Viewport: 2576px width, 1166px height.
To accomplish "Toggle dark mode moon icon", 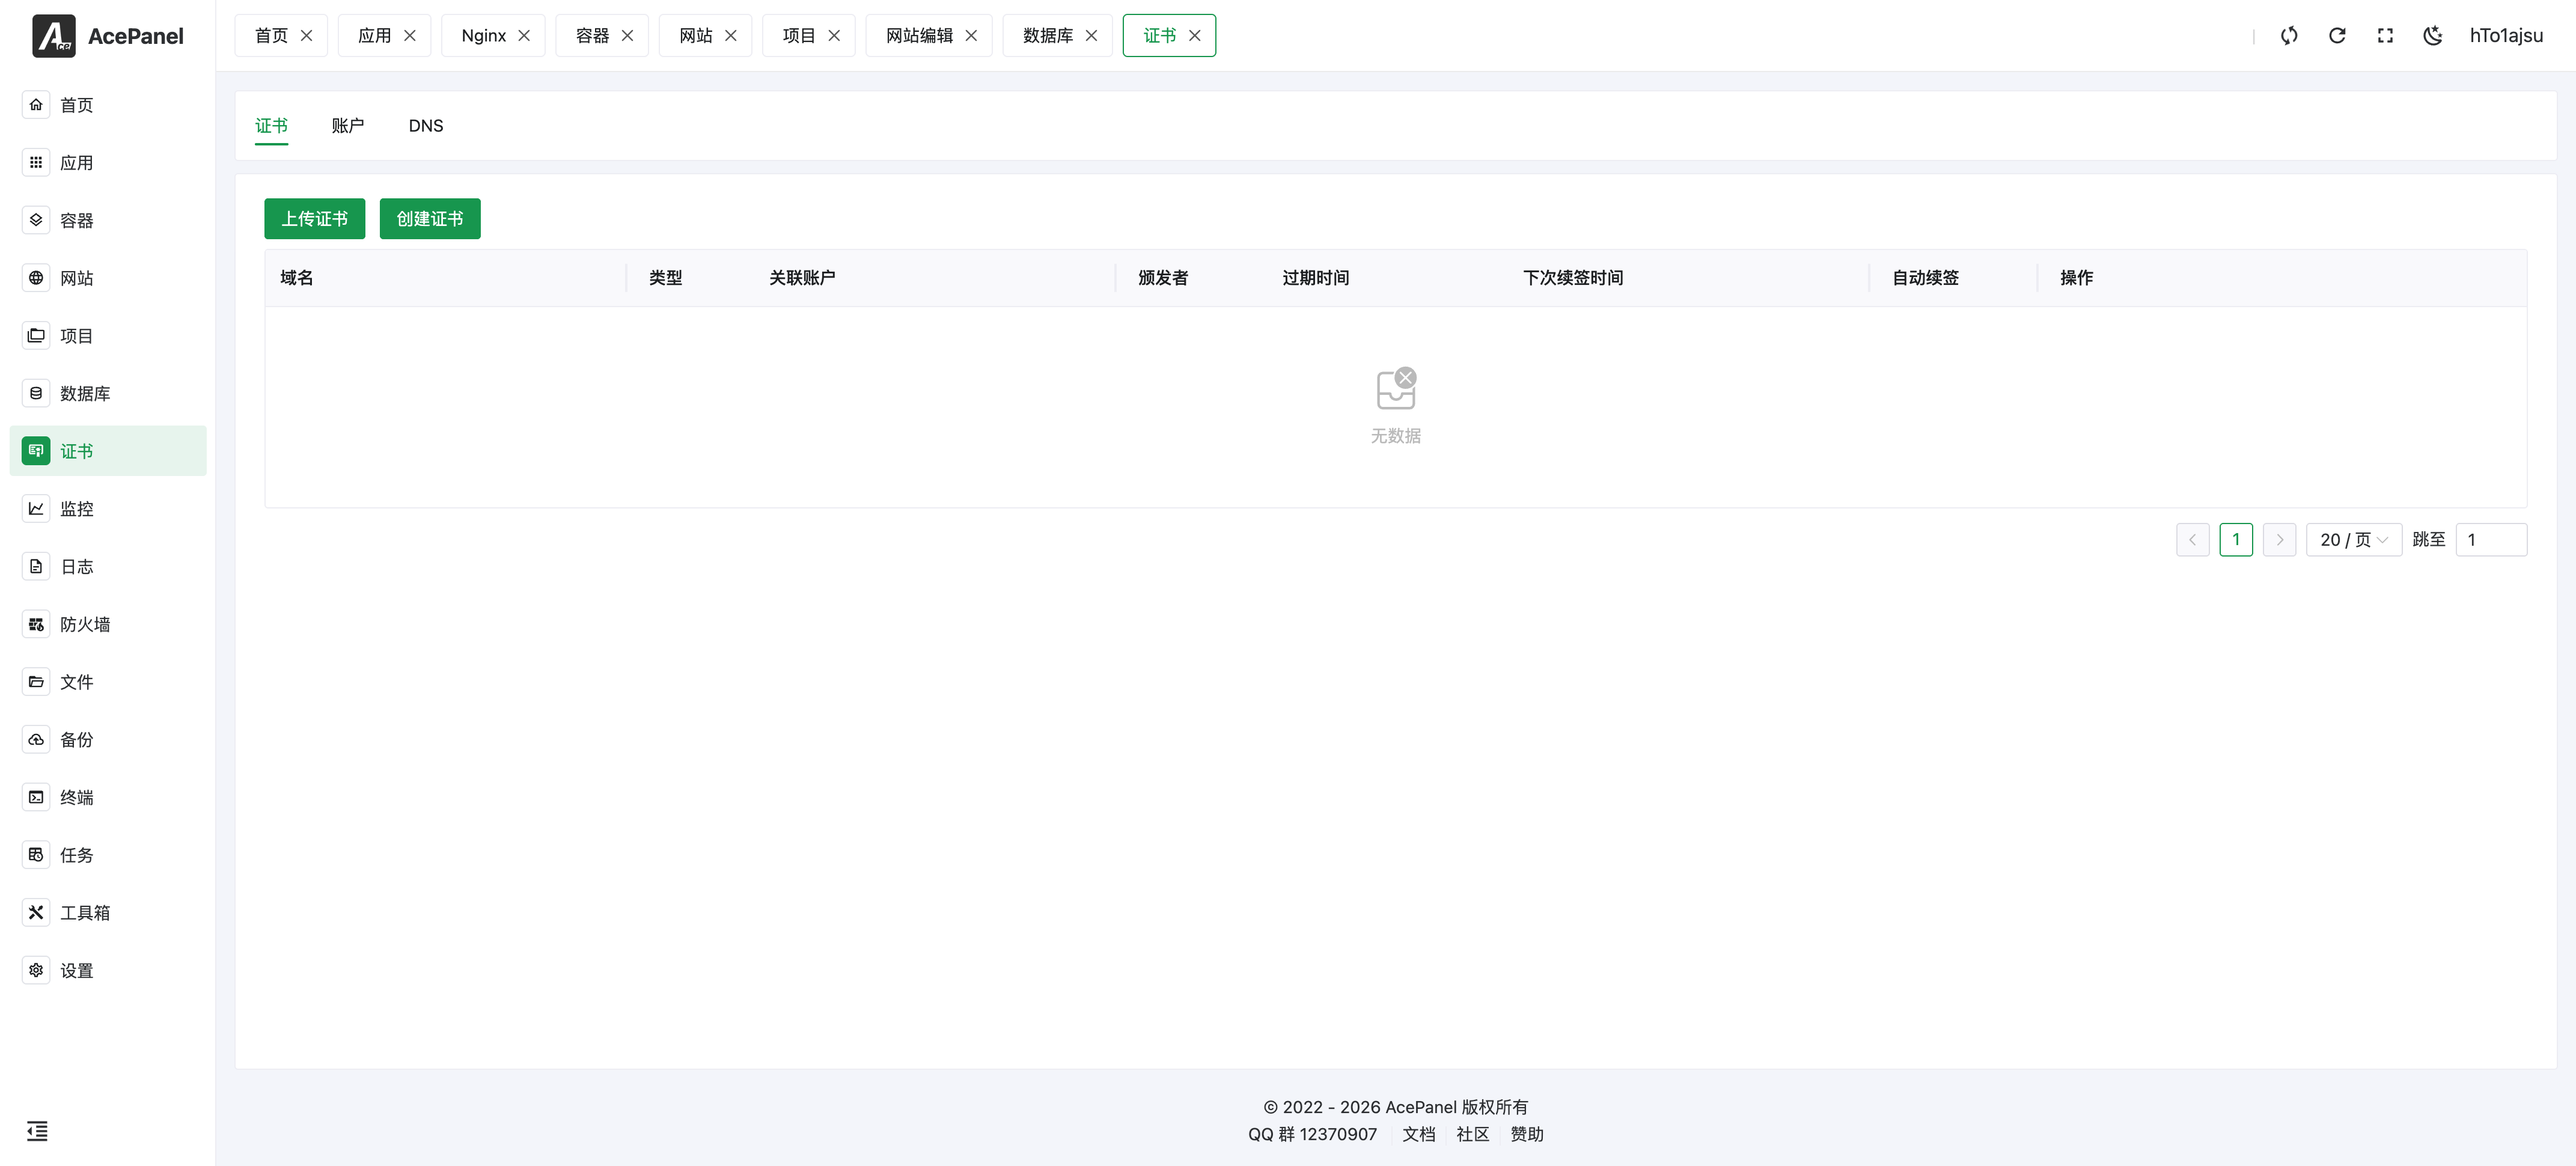I will point(2432,36).
